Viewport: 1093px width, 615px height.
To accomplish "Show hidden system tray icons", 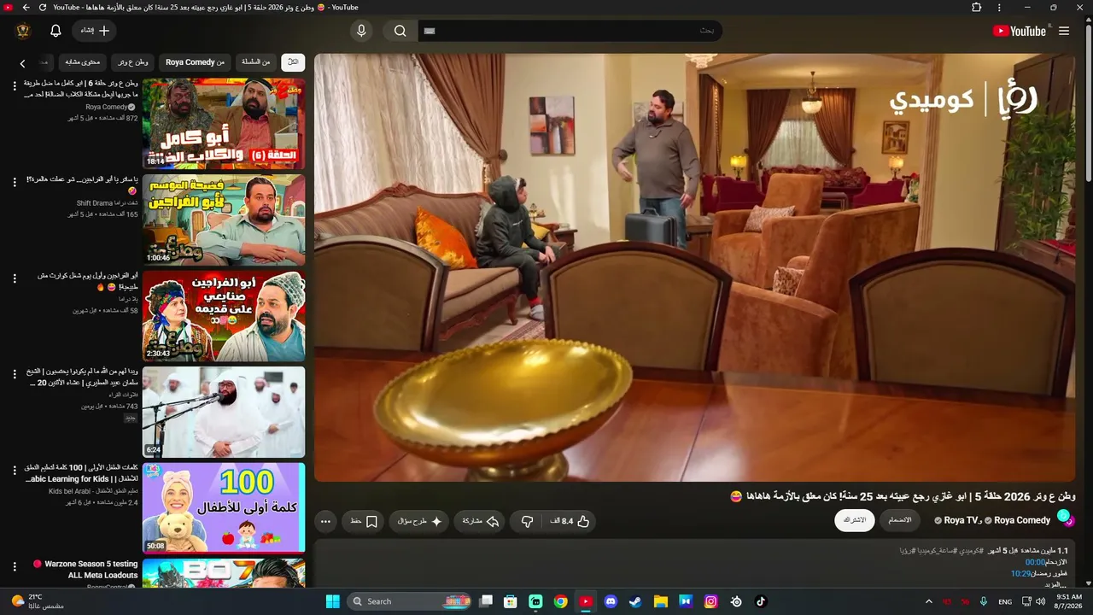I will [929, 601].
